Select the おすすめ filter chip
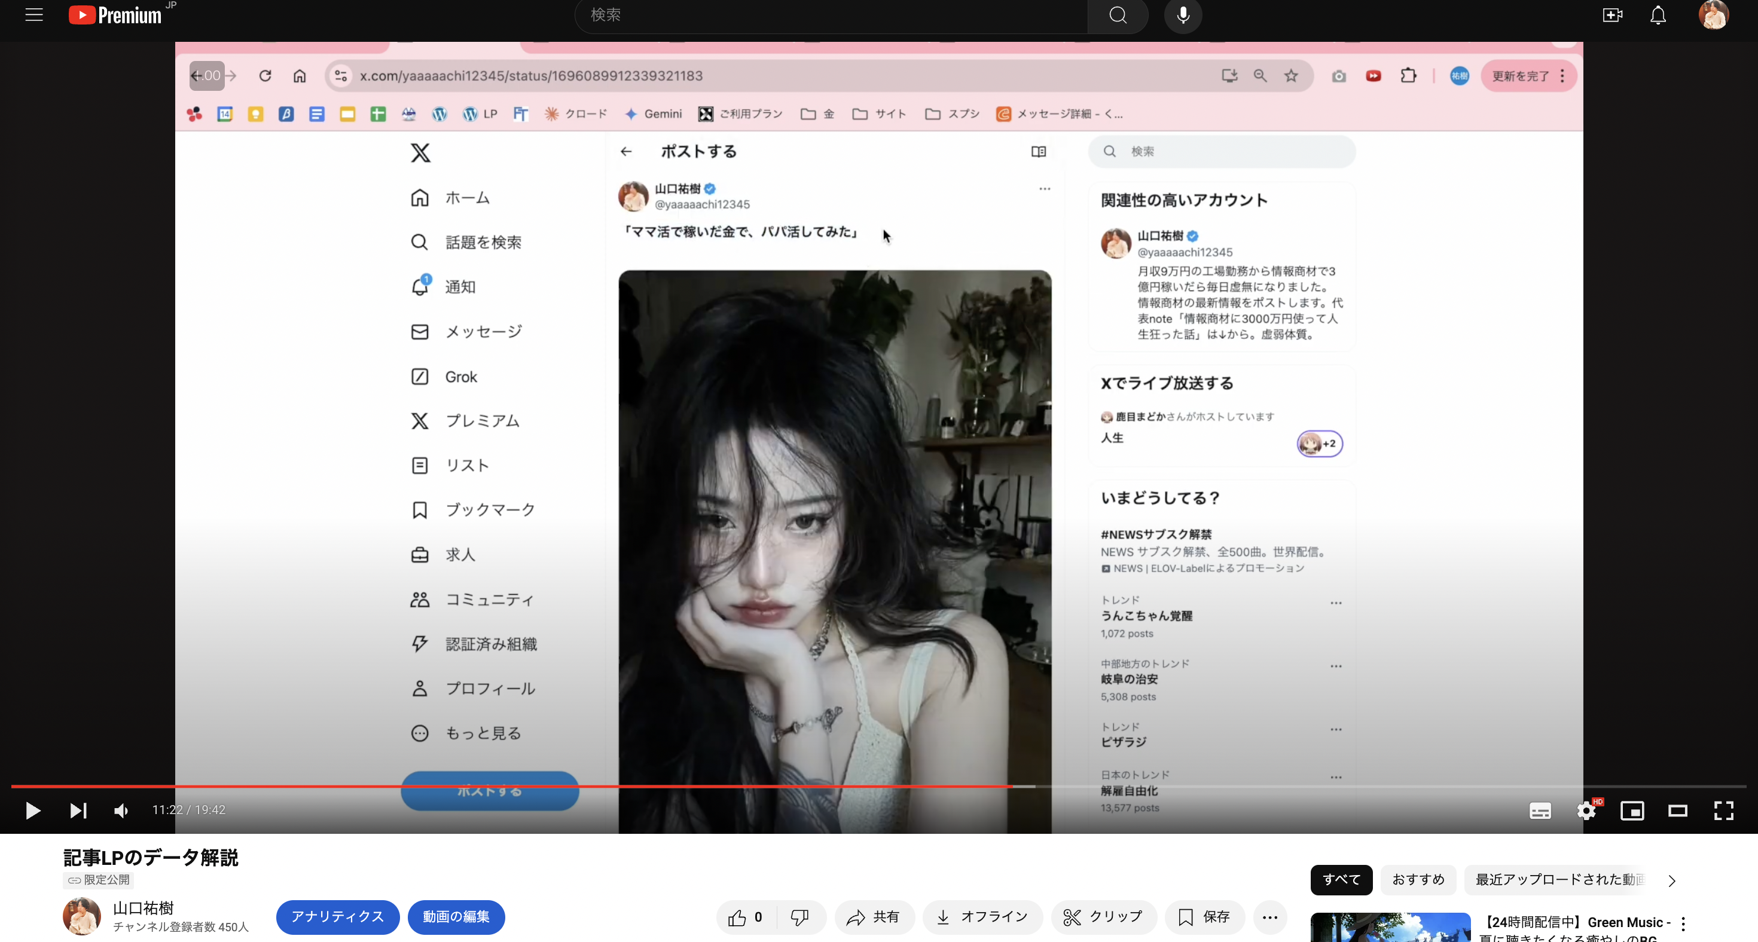This screenshot has width=1758, height=942. click(1417, 880)
